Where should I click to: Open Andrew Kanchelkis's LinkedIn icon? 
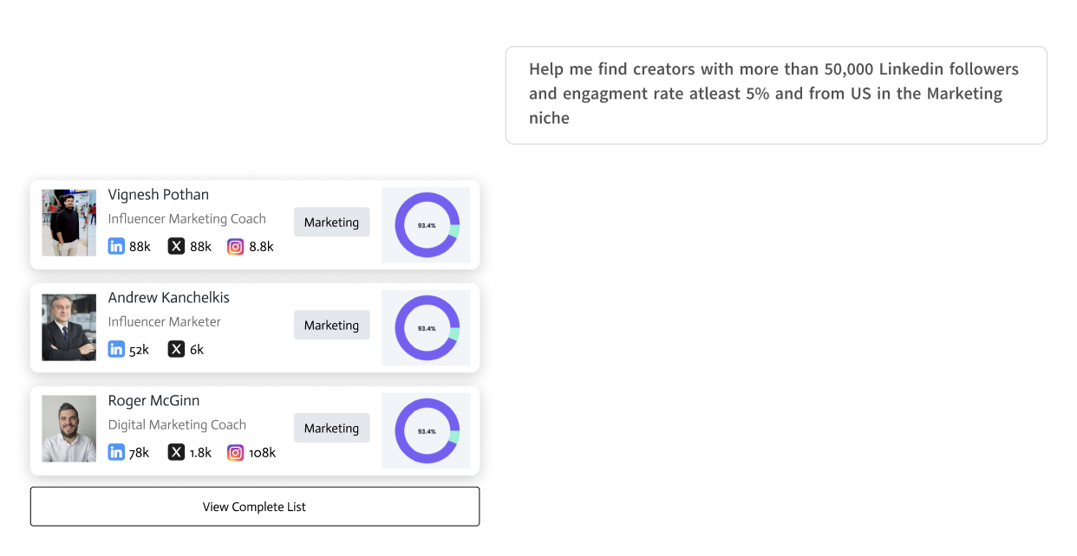116,349
